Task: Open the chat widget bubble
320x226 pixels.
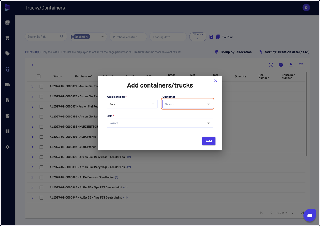Action: coord(310,215)
